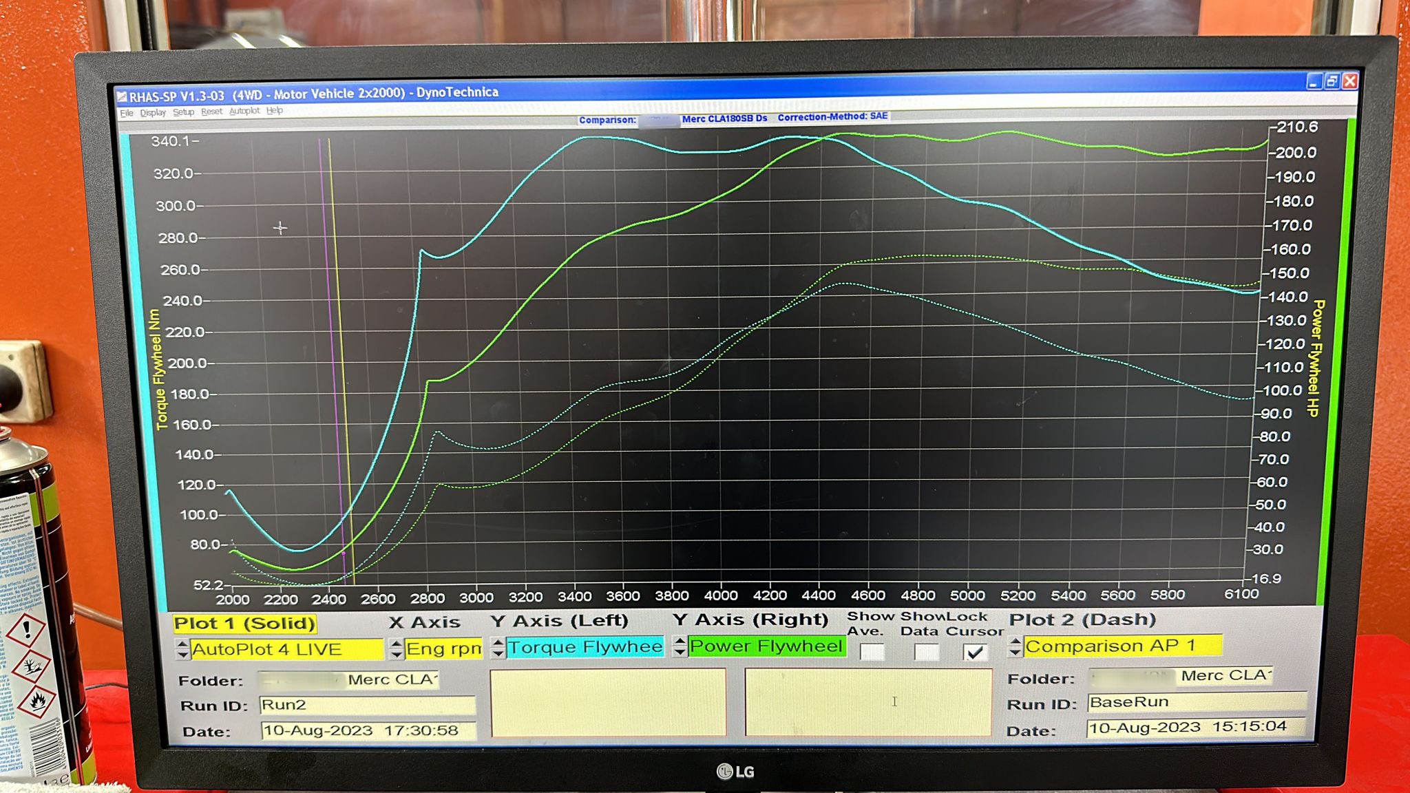Viewport: 1410px width, 793px height.
Task: Open the Reset menu
Action: [x=211, y=112]
